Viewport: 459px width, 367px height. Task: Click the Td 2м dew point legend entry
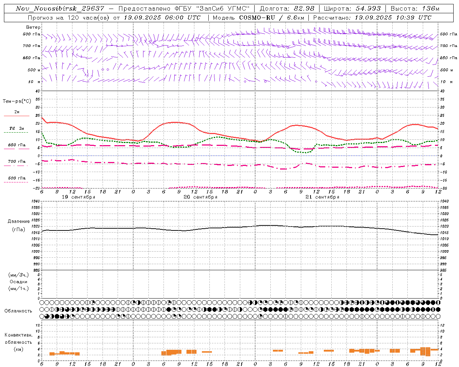click(x=17, y=128)
